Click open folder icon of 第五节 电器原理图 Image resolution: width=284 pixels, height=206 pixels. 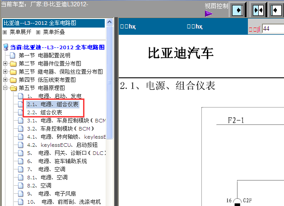point(13,88)
